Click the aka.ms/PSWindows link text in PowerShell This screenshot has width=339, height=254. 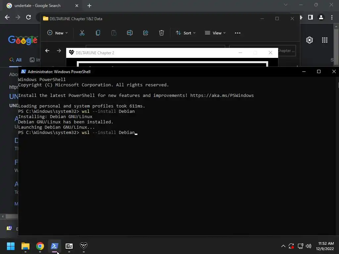pyautogui.click(x=222, y=95)
